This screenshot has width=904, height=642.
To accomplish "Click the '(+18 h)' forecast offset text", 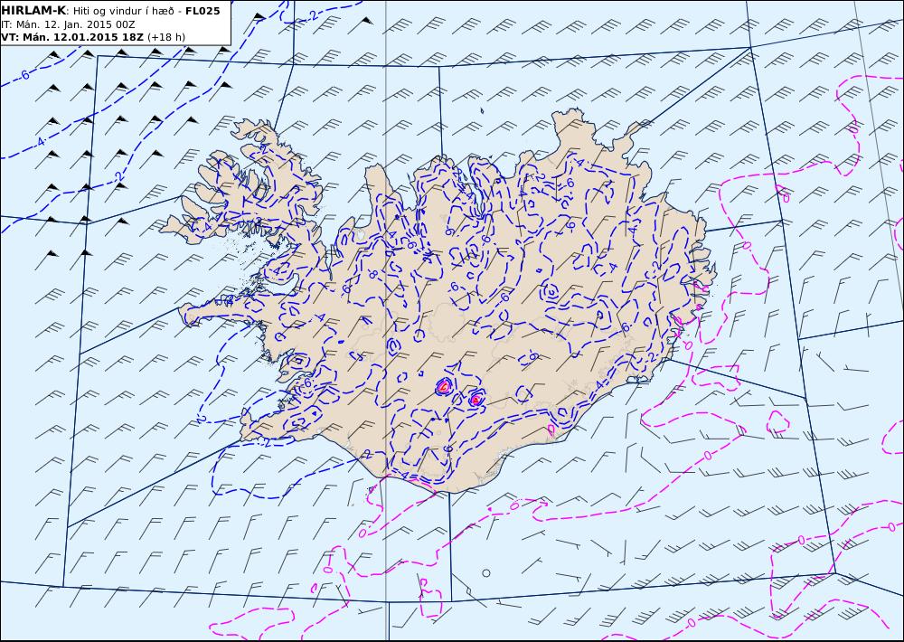I will pos(166,37).
